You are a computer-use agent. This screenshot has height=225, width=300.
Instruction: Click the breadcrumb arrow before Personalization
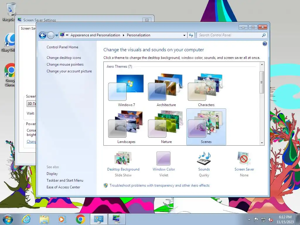123,35
